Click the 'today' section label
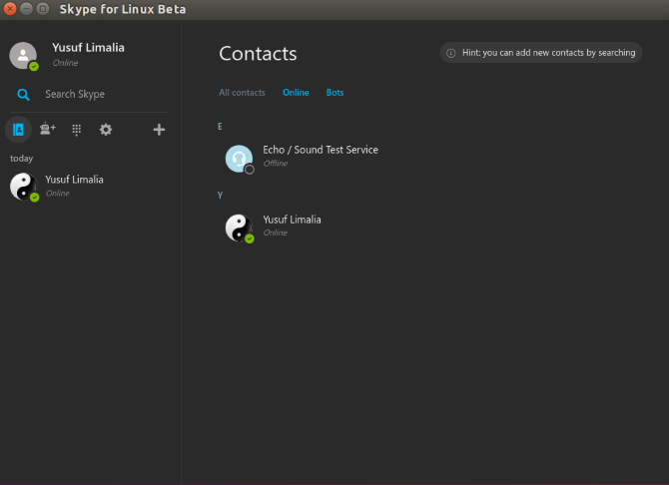 21,159
